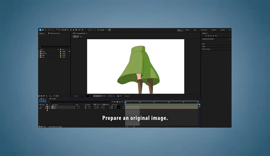This screenshot has height=156, width=270.
Task: Delete selected project item trash icon
Action: [54, 96]
